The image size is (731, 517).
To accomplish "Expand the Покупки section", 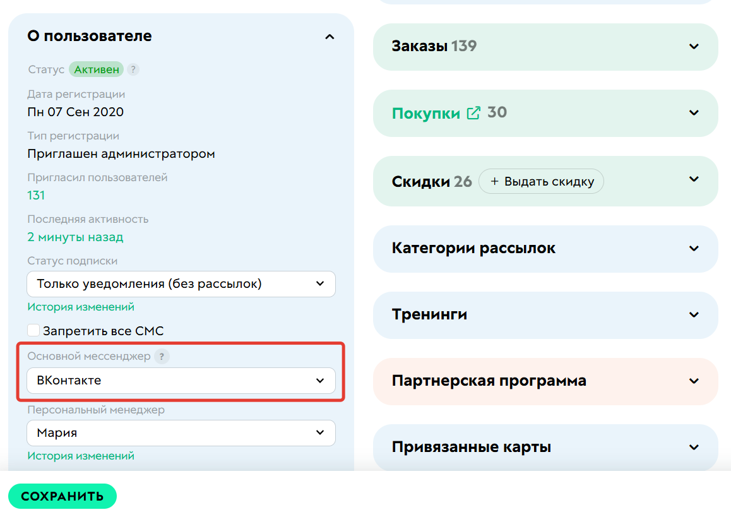I will pos(693,113).
